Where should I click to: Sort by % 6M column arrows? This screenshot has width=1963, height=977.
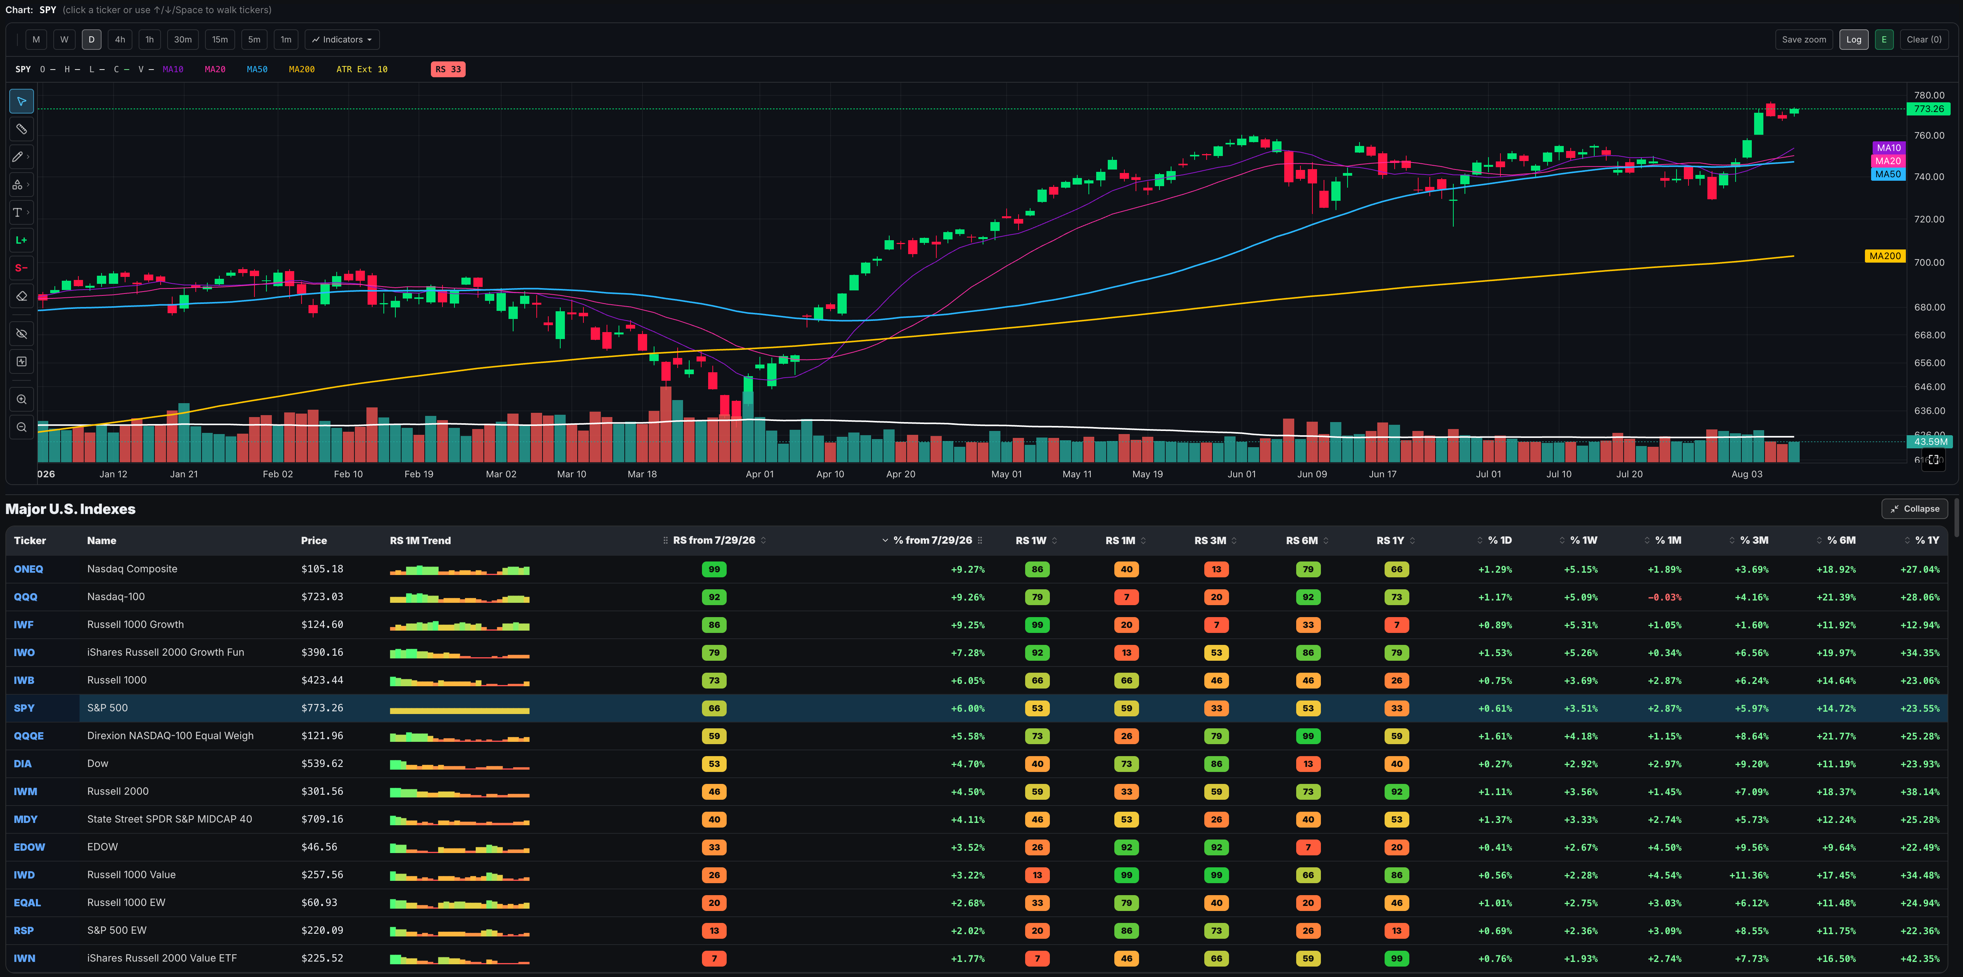pos(1820,540)
